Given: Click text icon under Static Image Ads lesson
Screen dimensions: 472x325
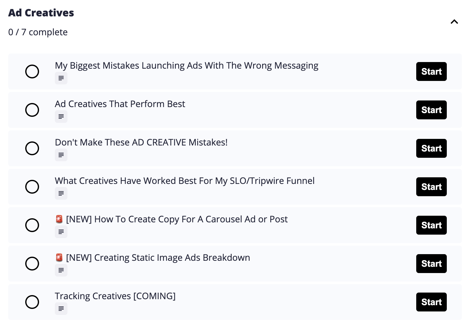Looking at the screenshot, I should 61,270.
